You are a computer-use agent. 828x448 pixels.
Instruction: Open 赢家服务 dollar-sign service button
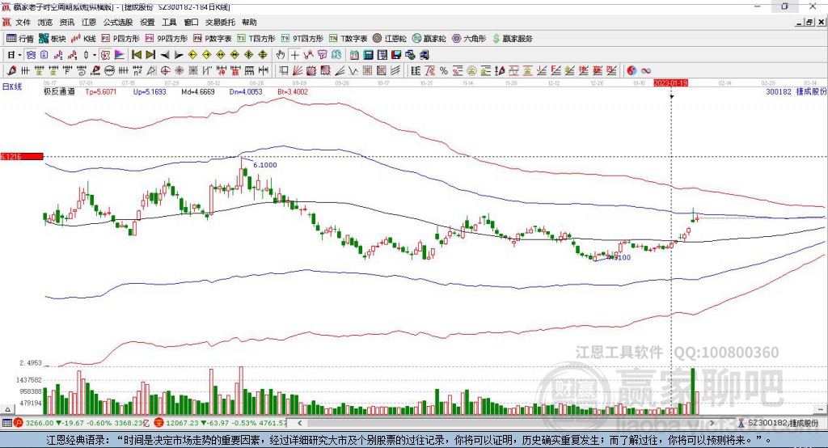(512, 38)
